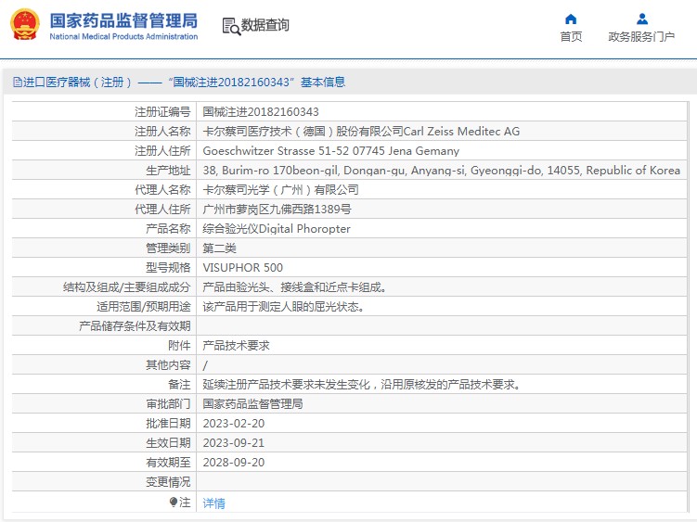The width and height of the screenshot is (697, 522).
Task: Select the slash value in 其他内容 row
Action: [205, 365]
